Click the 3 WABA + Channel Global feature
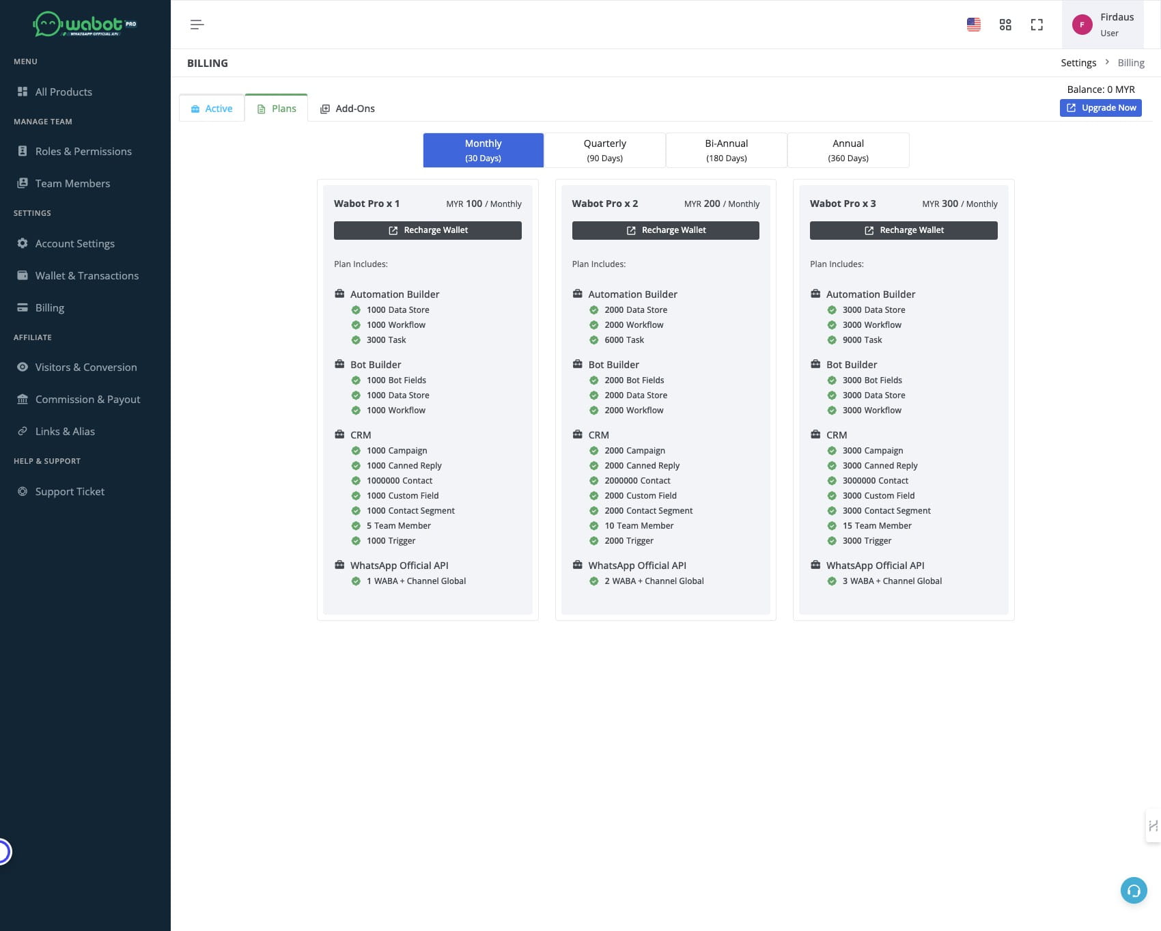Screen dimensions: 1161x931 [x=892, y=581]
